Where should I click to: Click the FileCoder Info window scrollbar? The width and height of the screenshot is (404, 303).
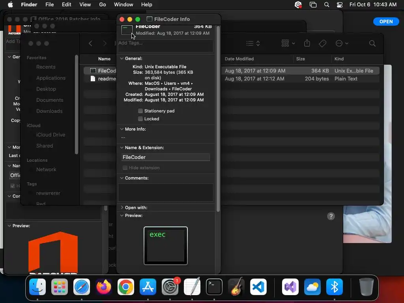(x=218, y=119)
